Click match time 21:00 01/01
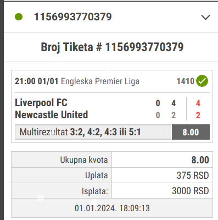This screenshot has width=218, height=220. point(36,81)
